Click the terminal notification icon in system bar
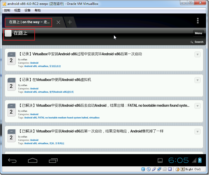 pos(160,160)
